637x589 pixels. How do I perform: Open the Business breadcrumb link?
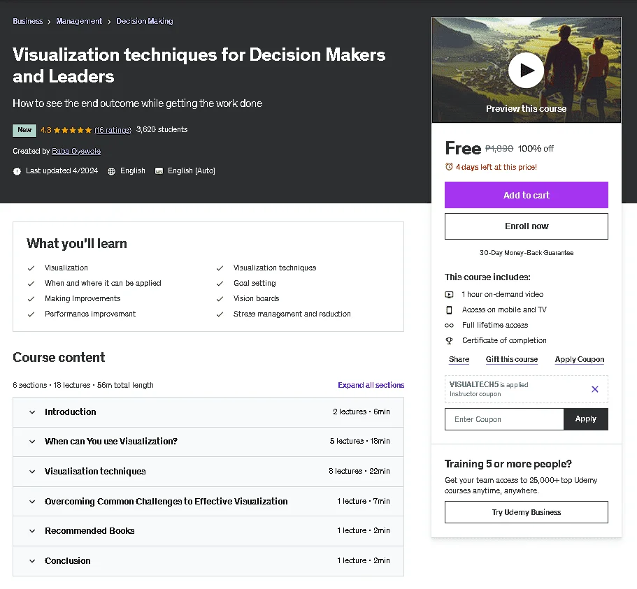tap(28, 21)
